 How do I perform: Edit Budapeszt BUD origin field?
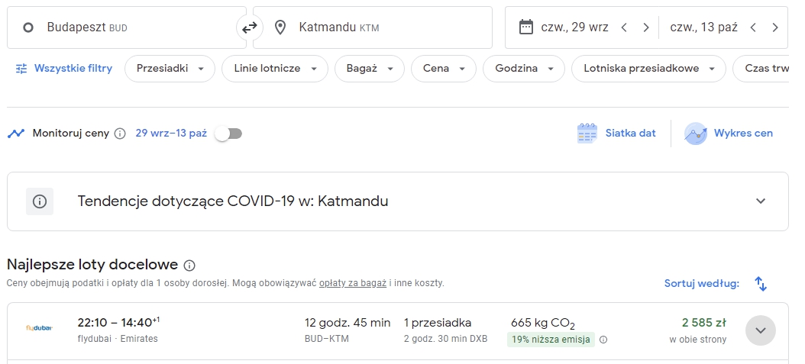[126, 27]
